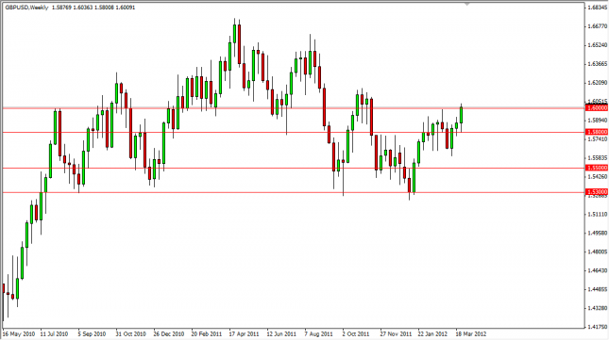The height and width of the screenshot is (340, 609).
Task: Click the '1.68345' price axis label
Action: point(598,8)
